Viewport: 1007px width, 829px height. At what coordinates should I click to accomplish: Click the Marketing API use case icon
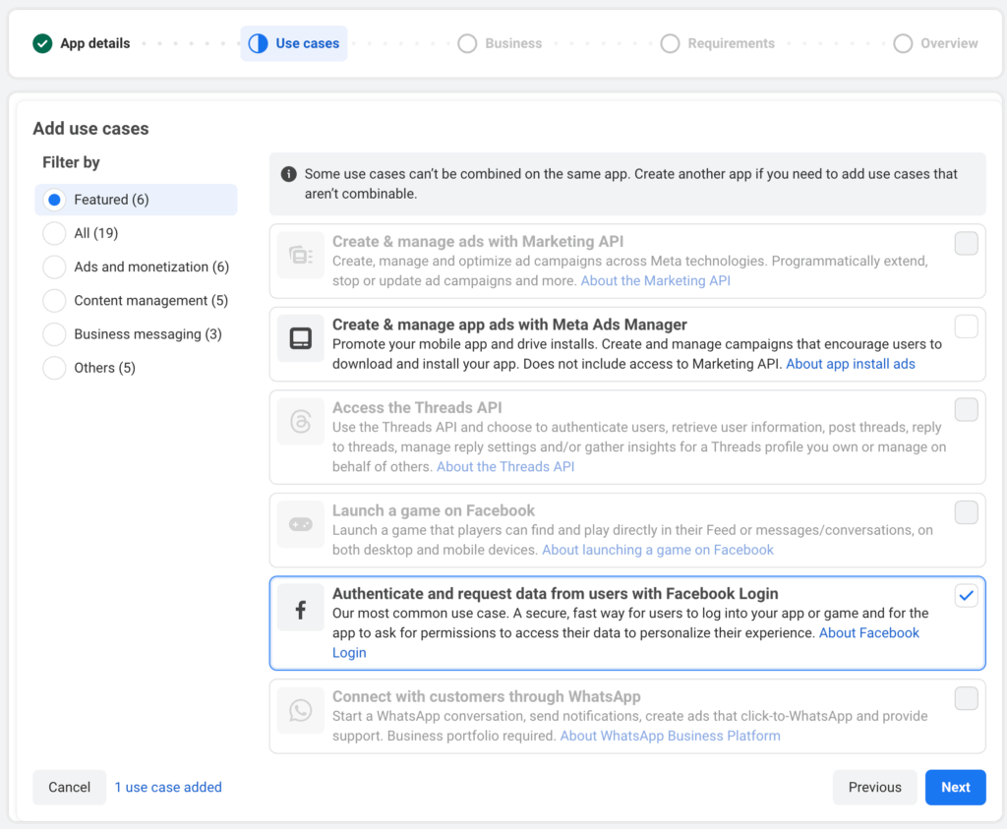[x=300, y=256]
